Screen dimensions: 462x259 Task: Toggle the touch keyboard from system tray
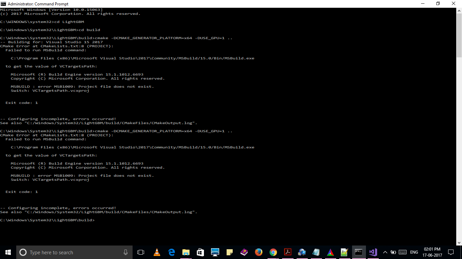(402, 252)
